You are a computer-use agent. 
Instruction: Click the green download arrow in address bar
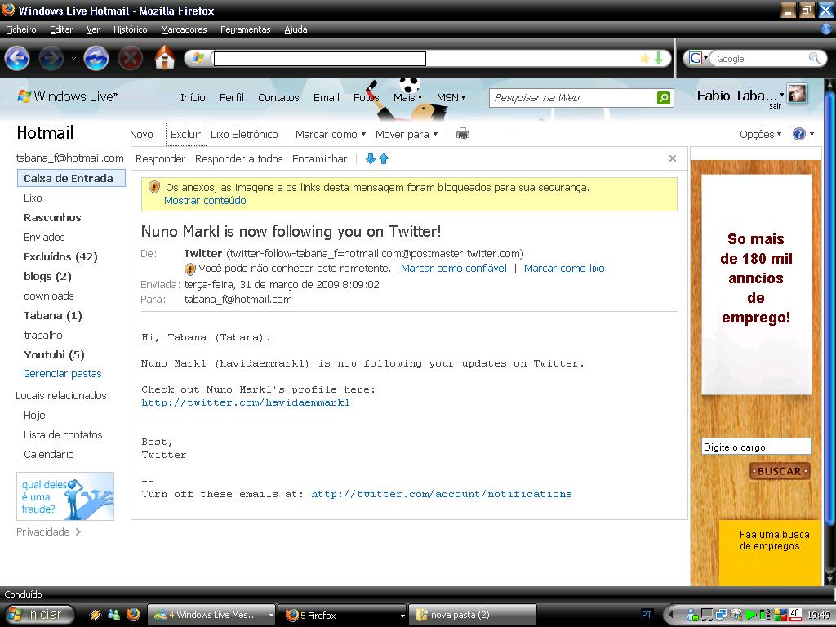pyautogui.click(x=659, y=58)
